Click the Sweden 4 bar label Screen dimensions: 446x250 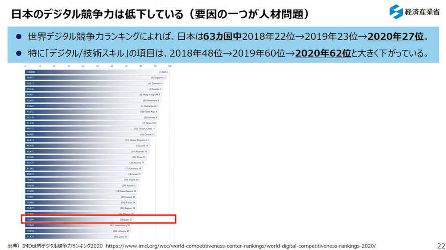(x=155, y=89)
